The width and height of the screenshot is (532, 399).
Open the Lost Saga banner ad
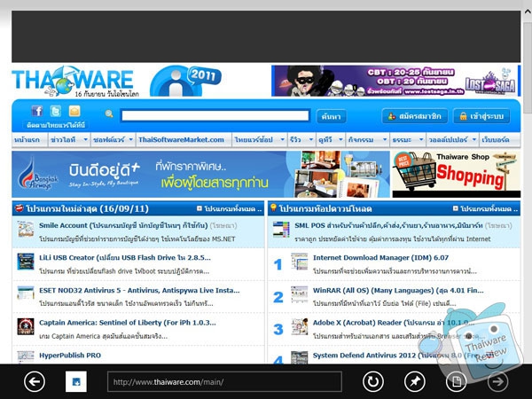(x=395, y=81)
